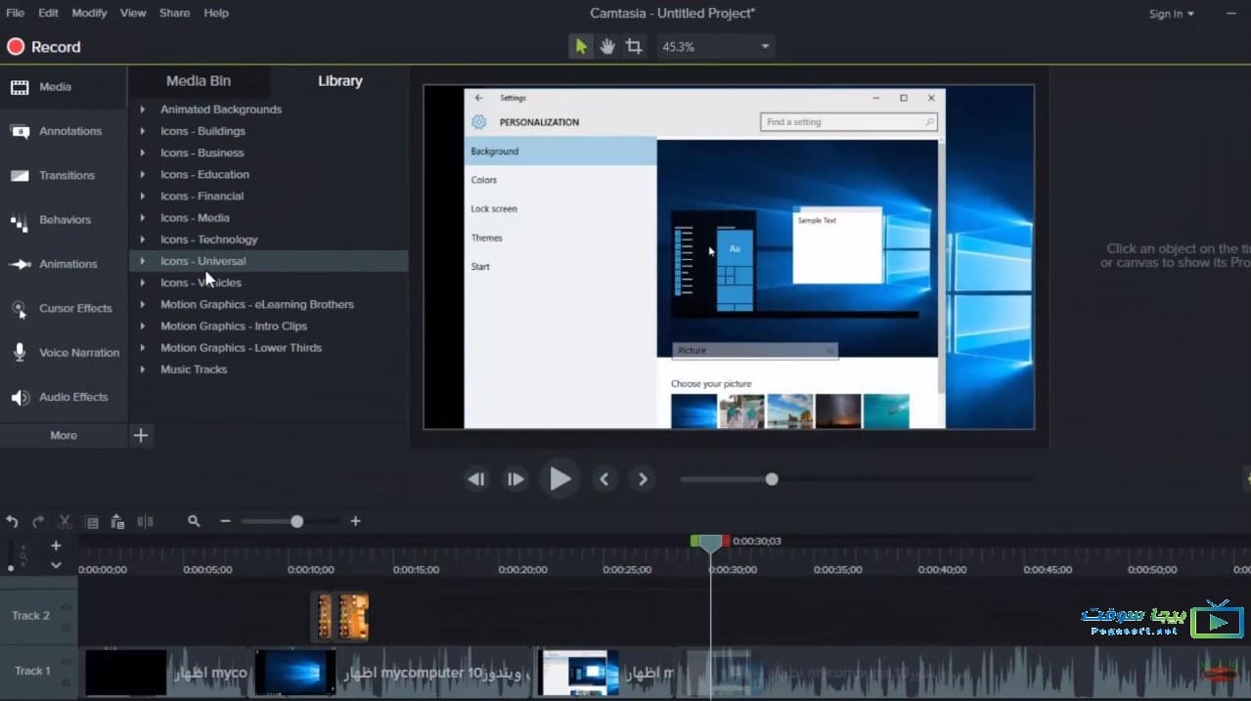
Task: Select Icons - Universal library row
Action: [x=269, y=261]
